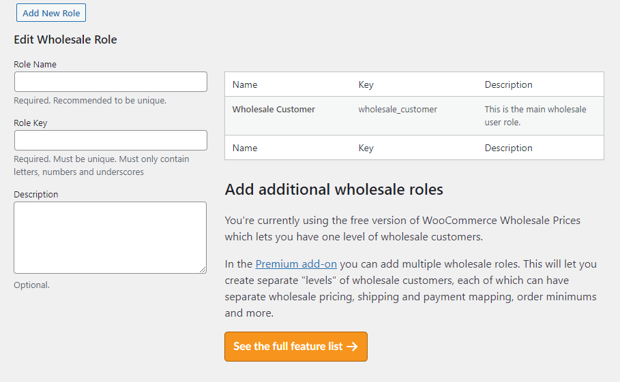The image size is (620, 382).
Task: Click the wholesale_customer key cell
Action: [x=398, y=109]
